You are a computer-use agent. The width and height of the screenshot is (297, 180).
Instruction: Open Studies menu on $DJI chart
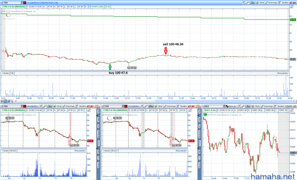pos(279,106)
